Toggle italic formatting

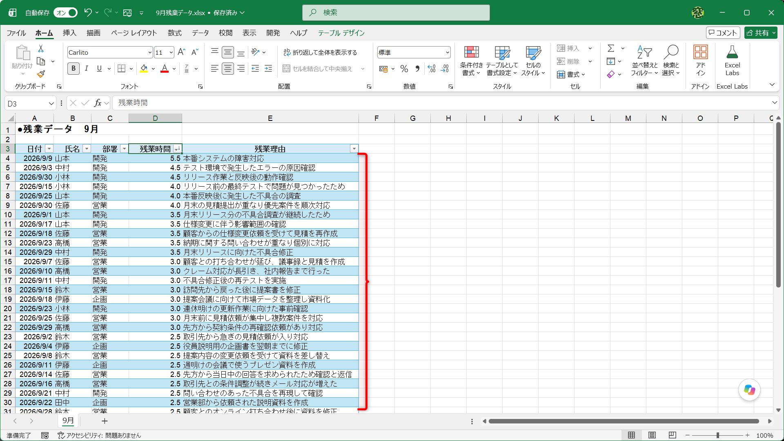87,69
